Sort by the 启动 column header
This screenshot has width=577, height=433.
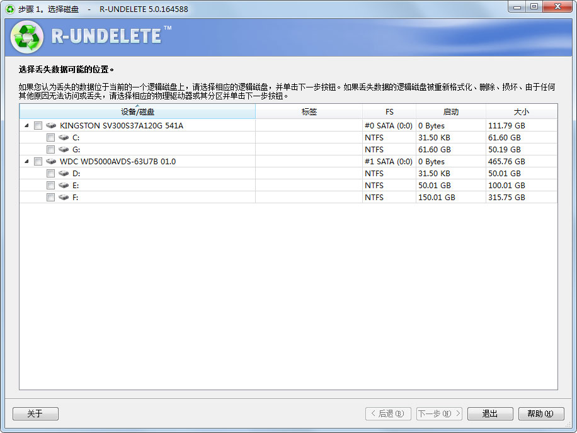pos(451,112)
